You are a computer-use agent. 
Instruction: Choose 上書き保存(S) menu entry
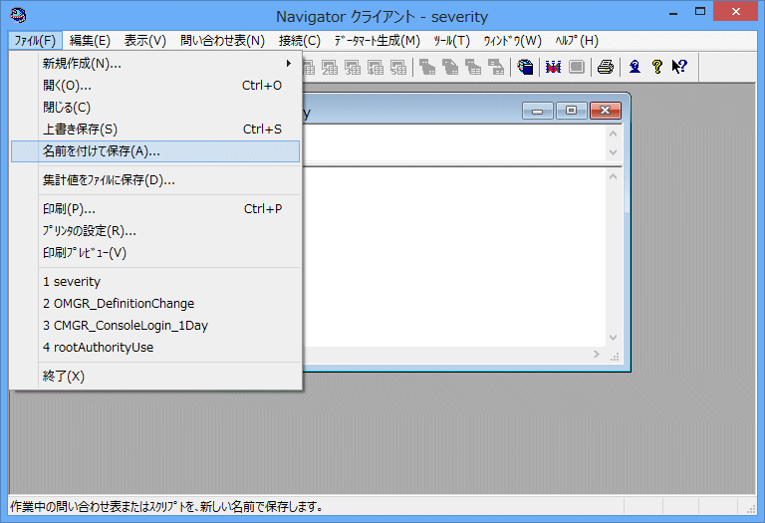155,130
